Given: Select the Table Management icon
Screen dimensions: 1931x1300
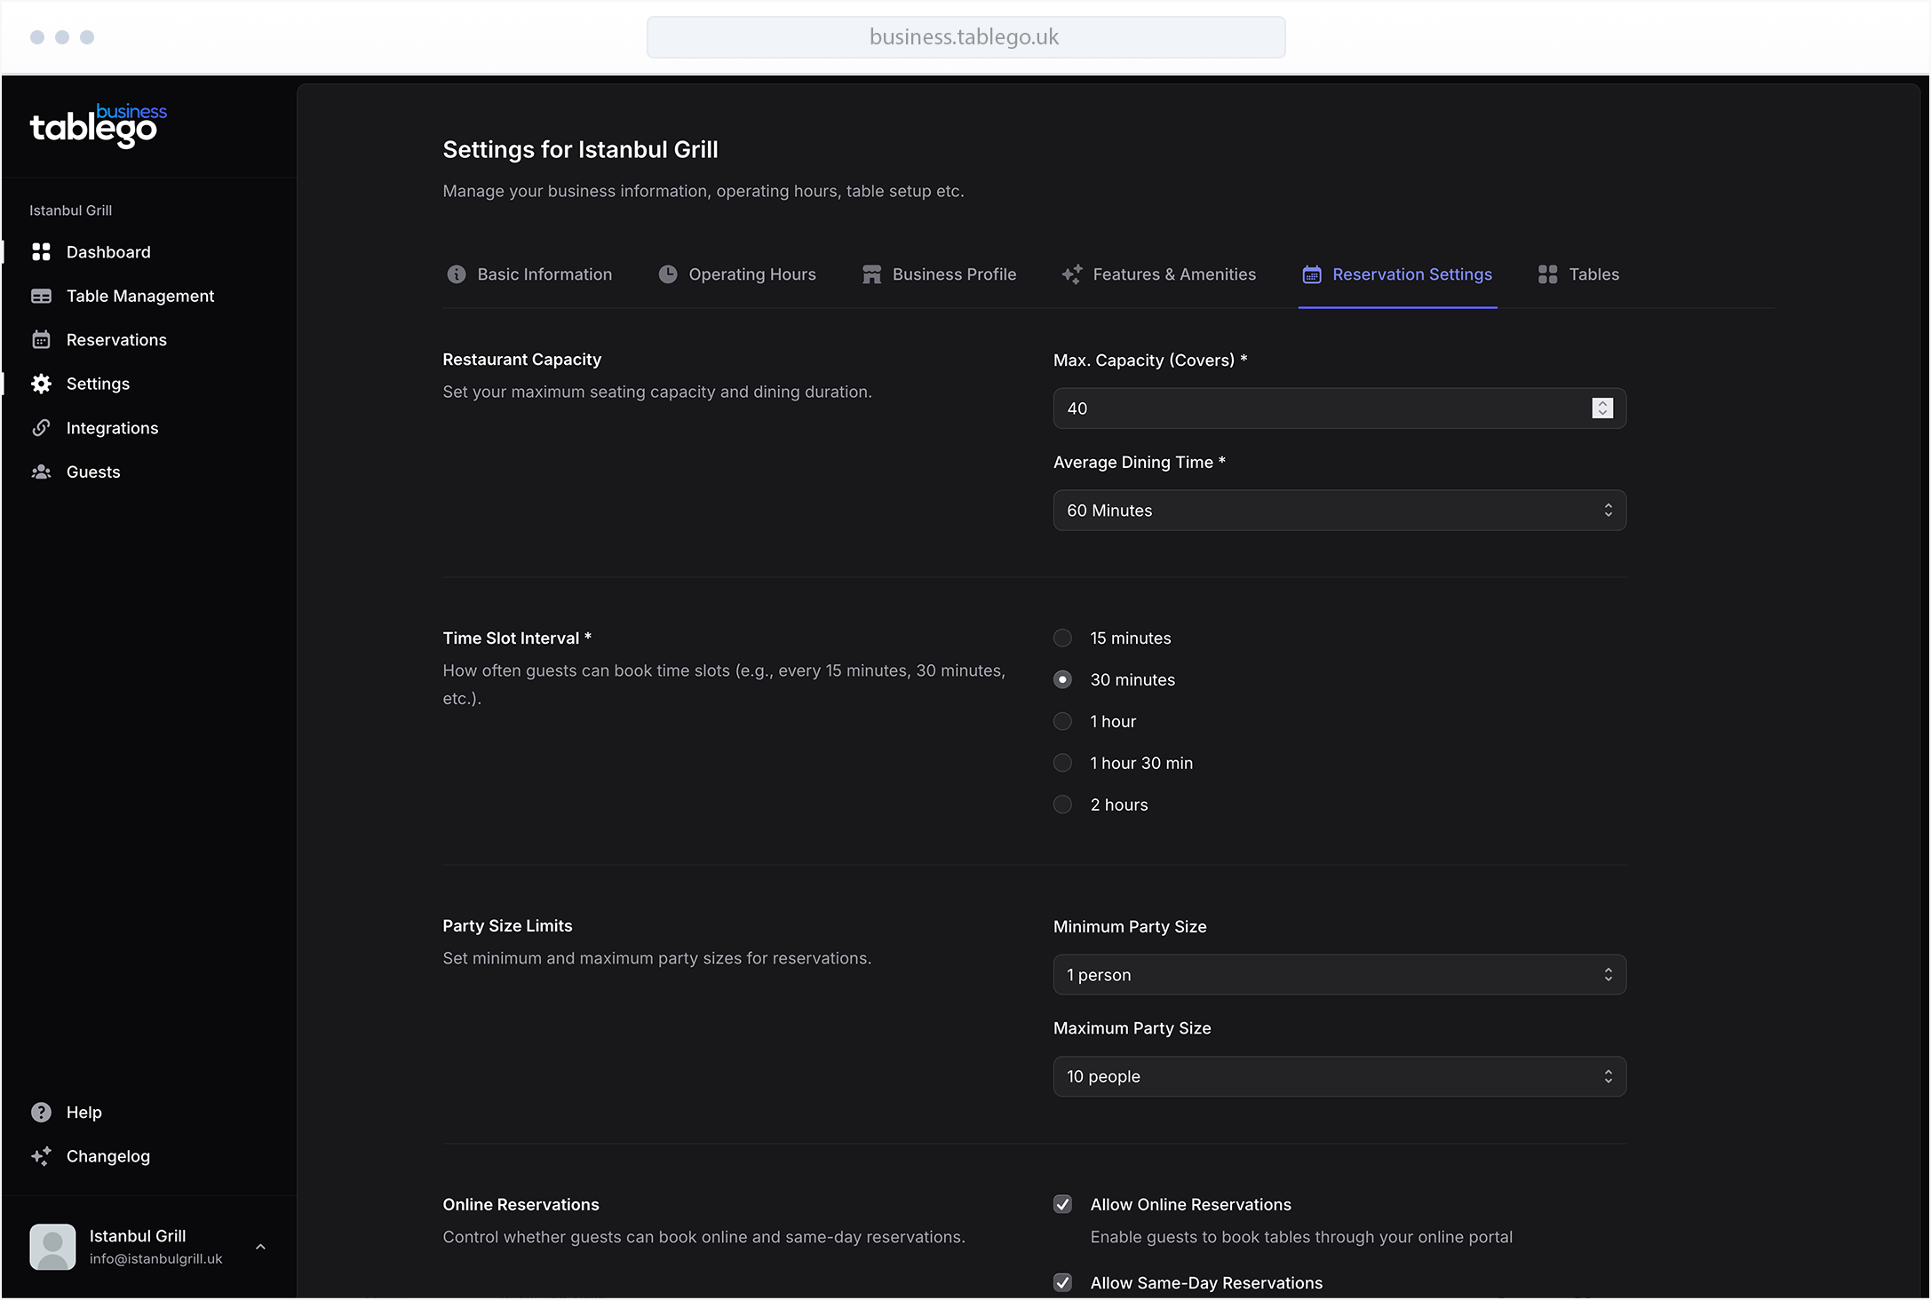Looking at the screenshot, I should 42,295.
